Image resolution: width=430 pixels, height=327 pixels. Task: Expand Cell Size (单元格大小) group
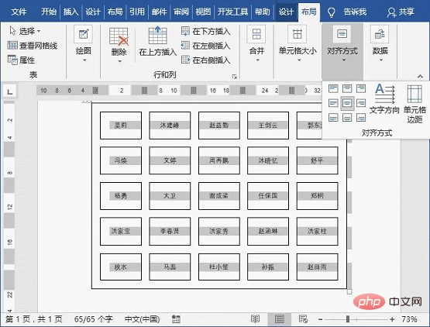[298, 44]
